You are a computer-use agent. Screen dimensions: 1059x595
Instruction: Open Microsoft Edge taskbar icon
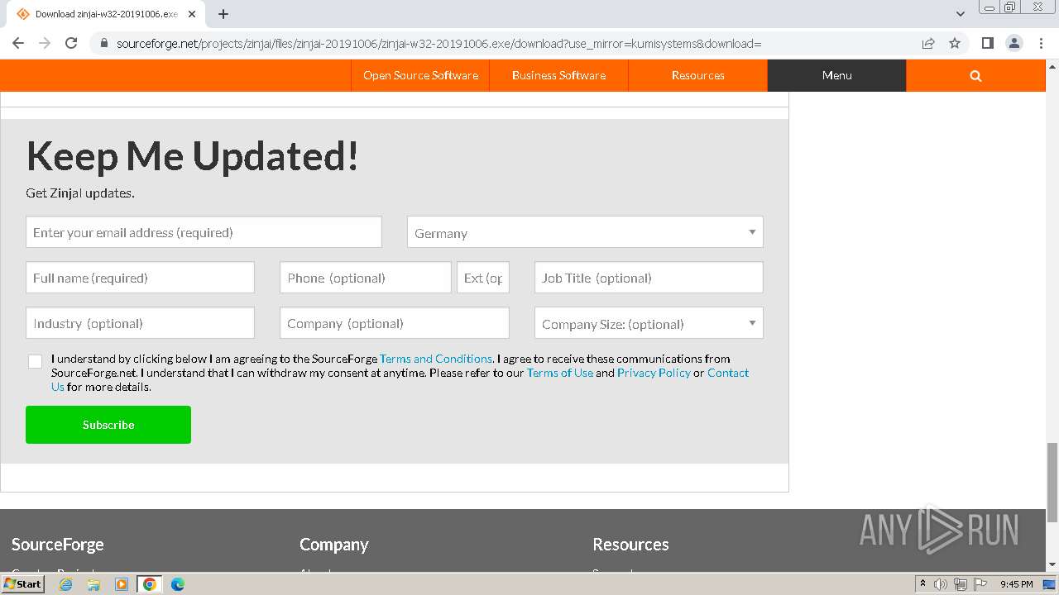coord(178,584)
